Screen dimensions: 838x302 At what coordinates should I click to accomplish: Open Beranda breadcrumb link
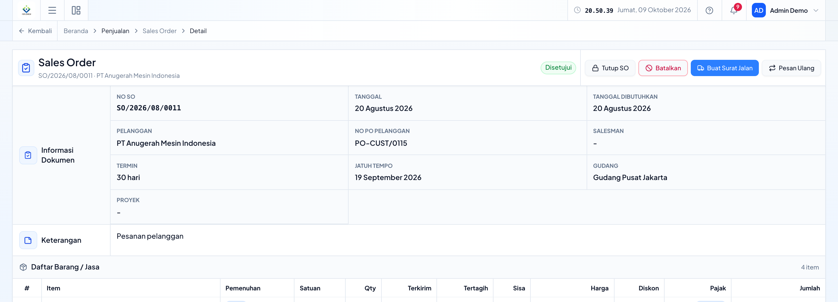click(76, 31)
